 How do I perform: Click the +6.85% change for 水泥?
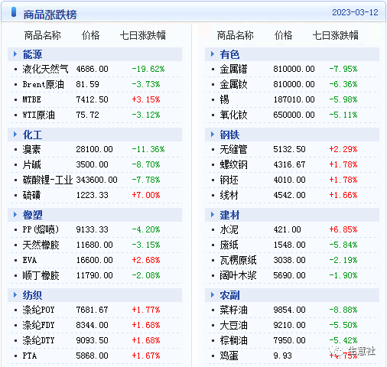pyautogui.click(x=343, y=229)
